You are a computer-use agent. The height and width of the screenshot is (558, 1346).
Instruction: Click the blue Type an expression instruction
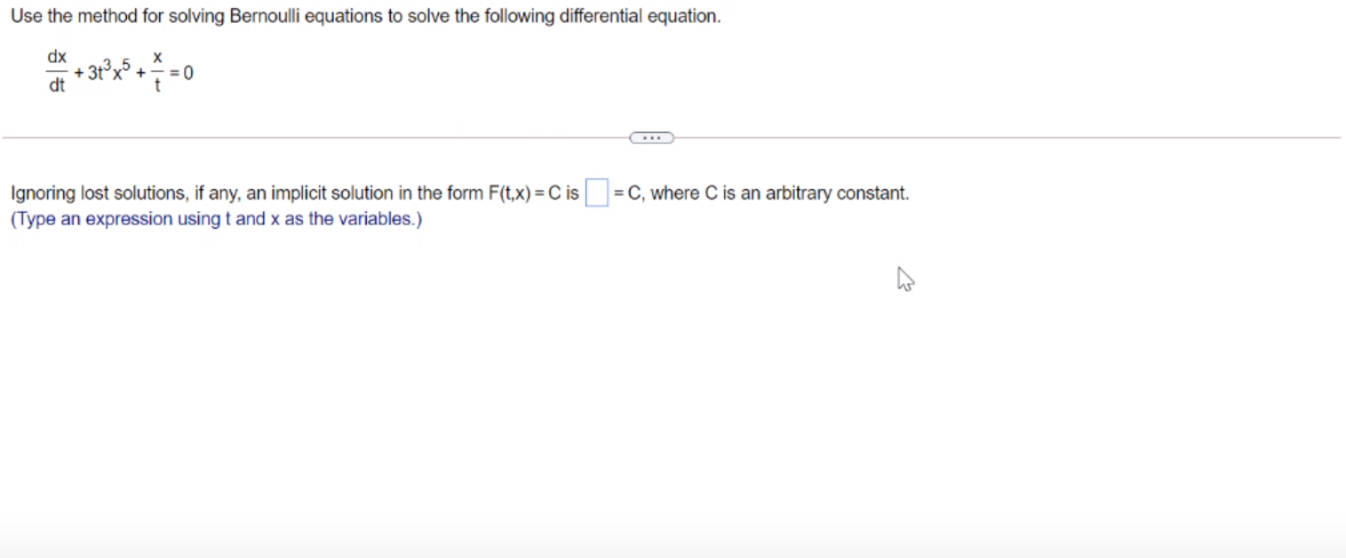pyautogui.click(x=216, y=218)
